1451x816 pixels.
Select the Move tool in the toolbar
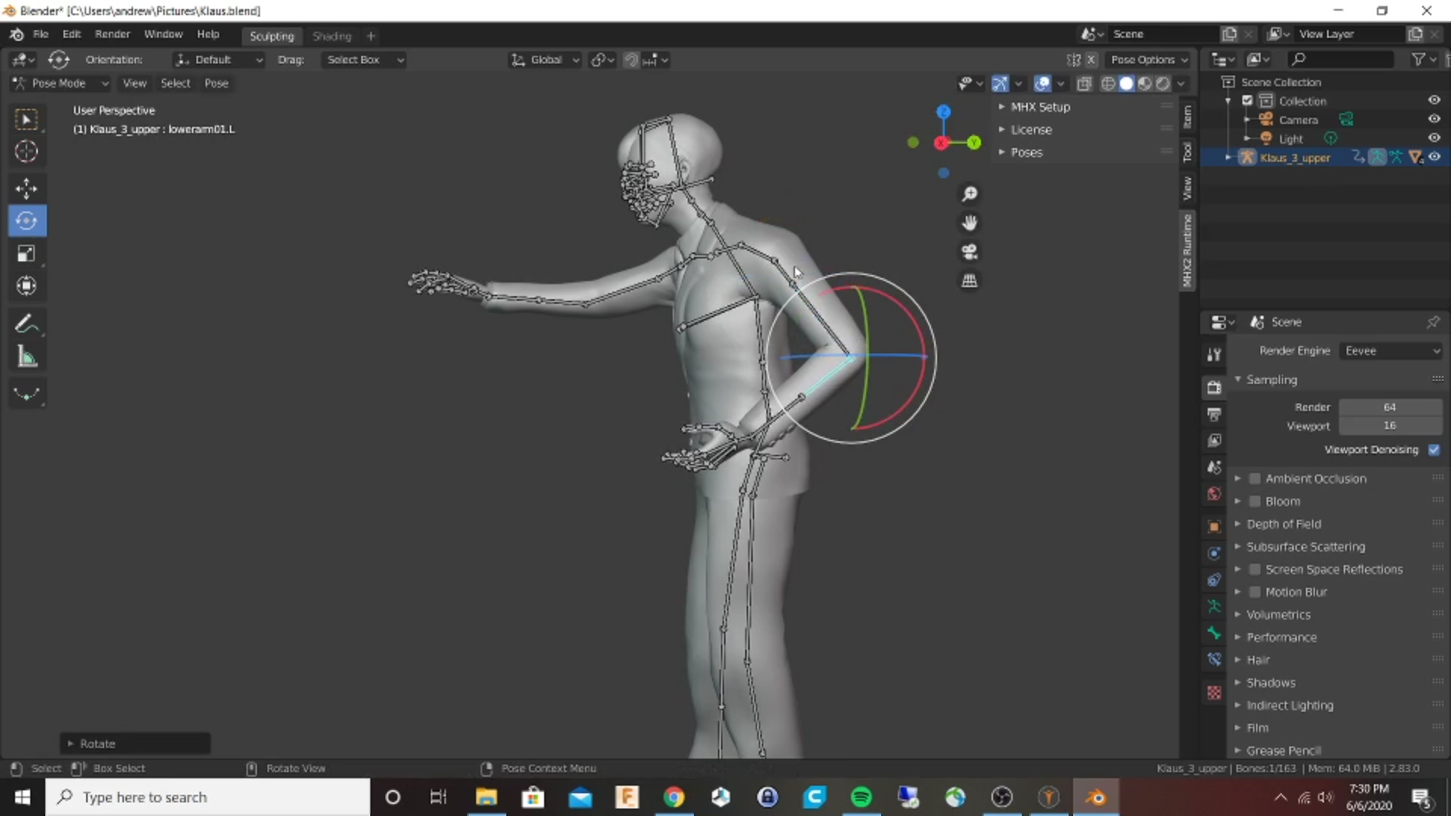pyautogui.click(x=26, y=188)
